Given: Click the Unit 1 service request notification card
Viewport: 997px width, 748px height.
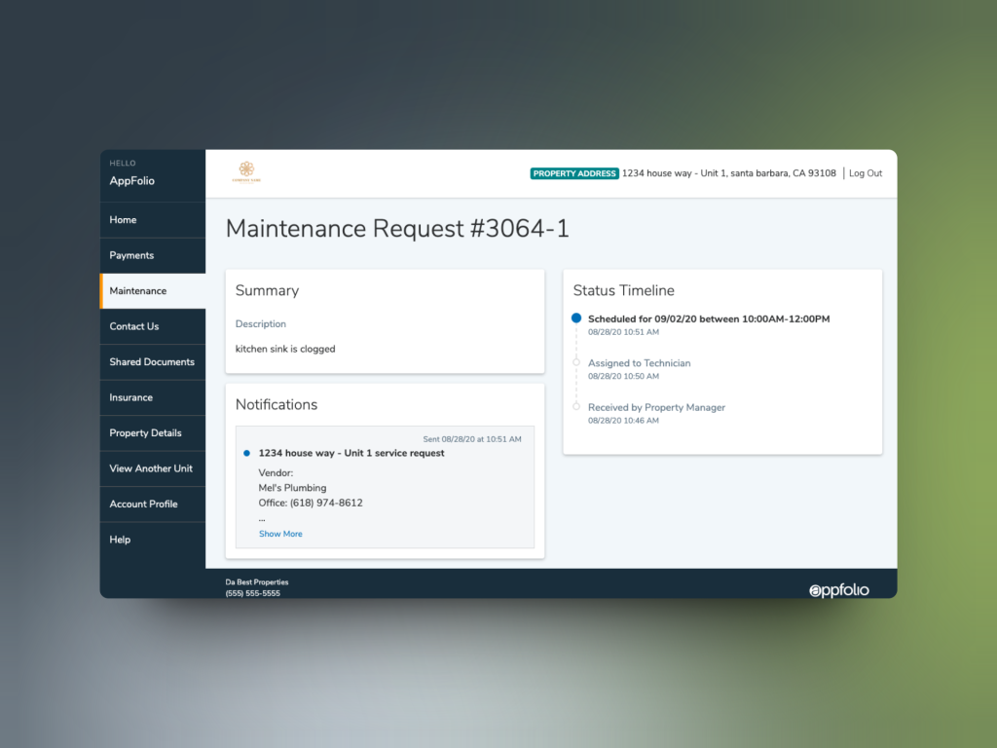Looking at the screenshot, I should click(x=384, y=484).
